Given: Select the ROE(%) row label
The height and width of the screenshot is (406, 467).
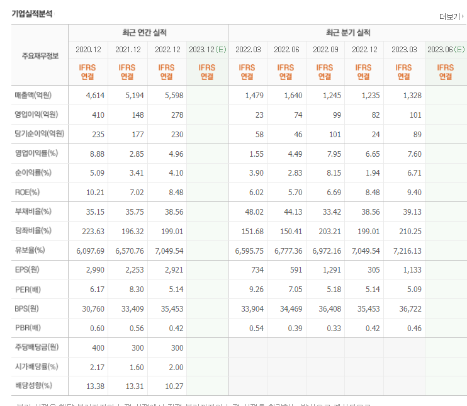Looking at the screenshot, I should (x=27, y=193).
